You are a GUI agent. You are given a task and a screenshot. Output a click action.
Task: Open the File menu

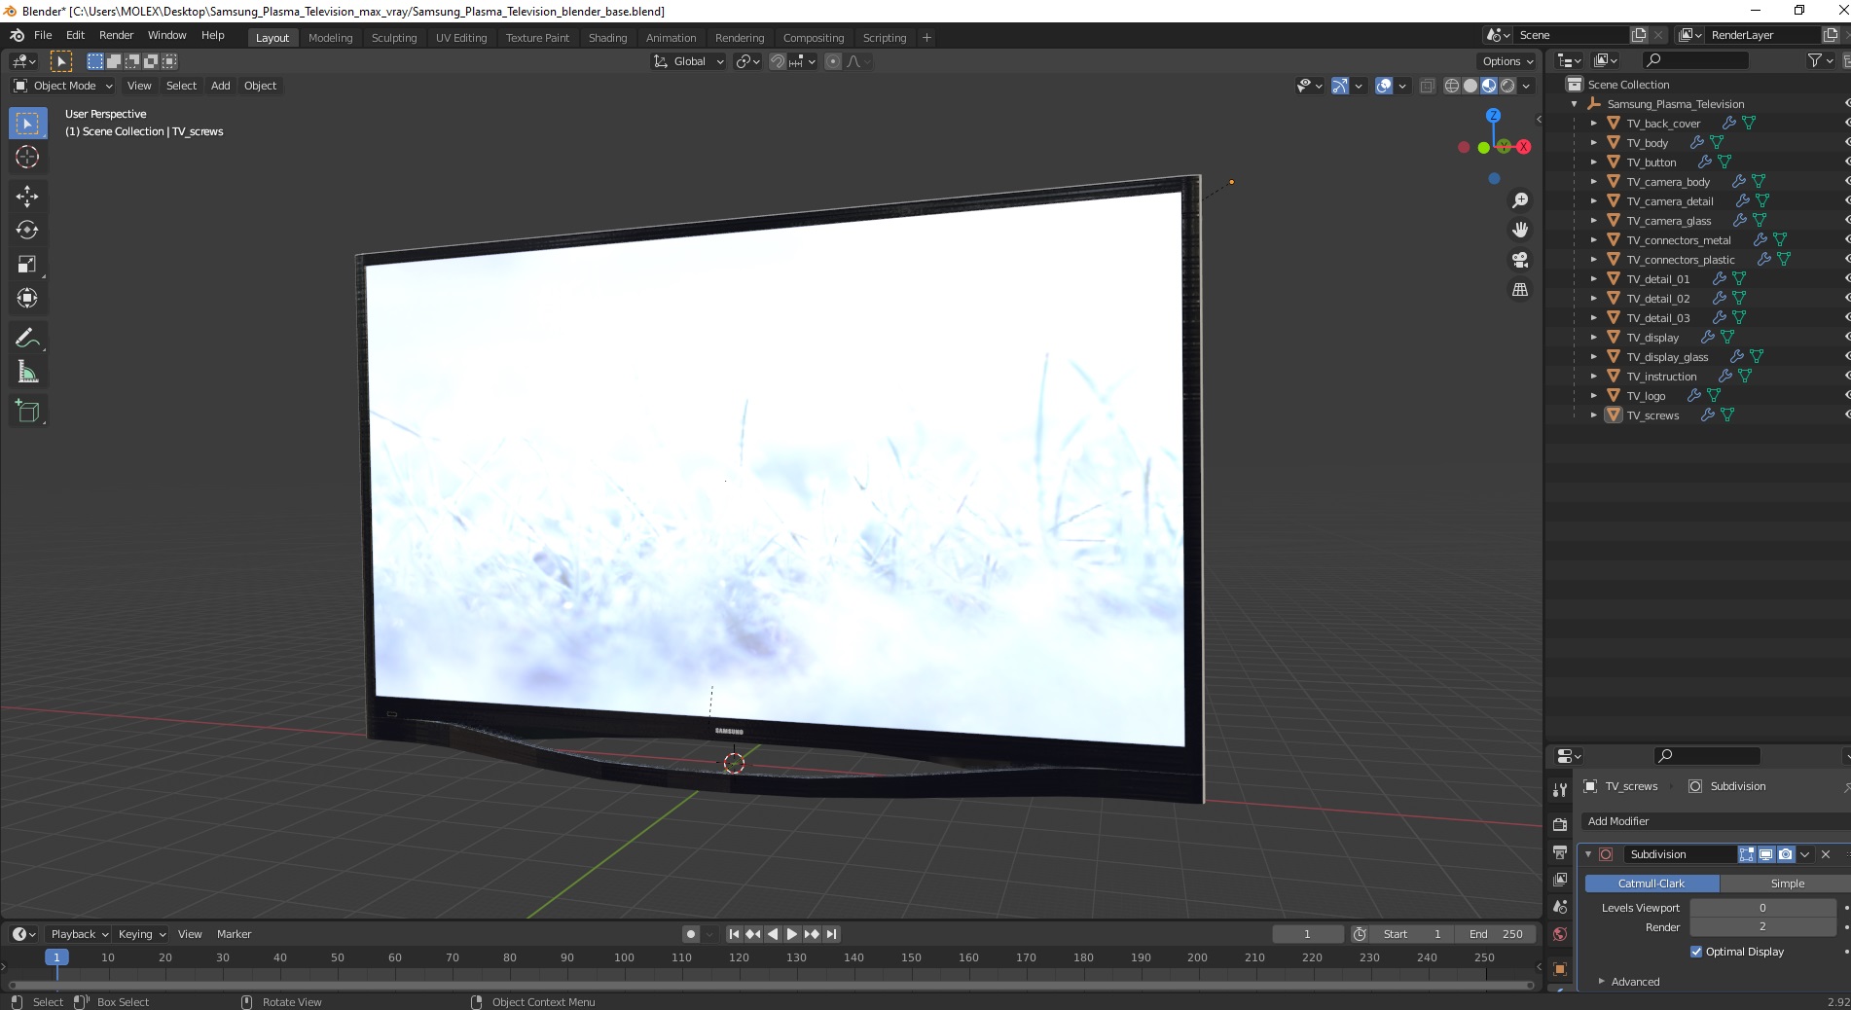click(43, 35)
